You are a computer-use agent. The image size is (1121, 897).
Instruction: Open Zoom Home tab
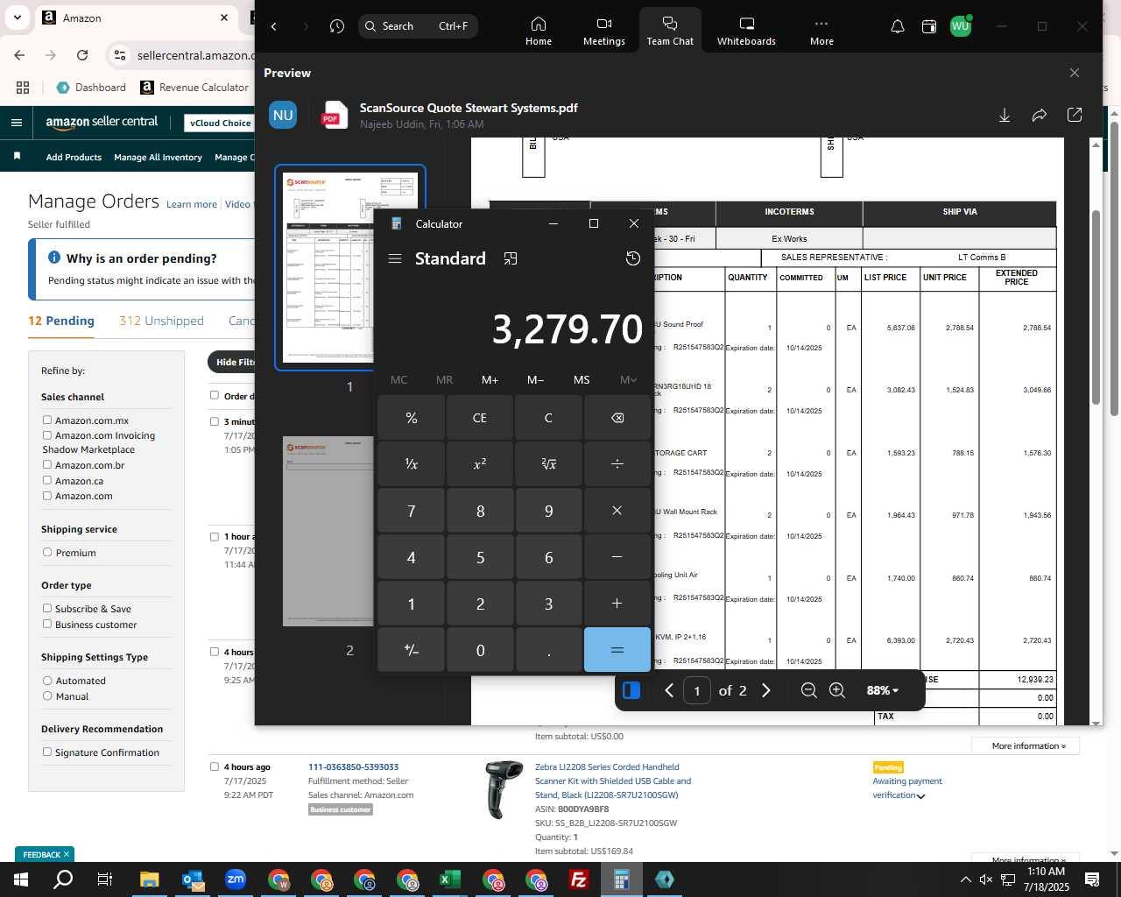pos(539,31)
